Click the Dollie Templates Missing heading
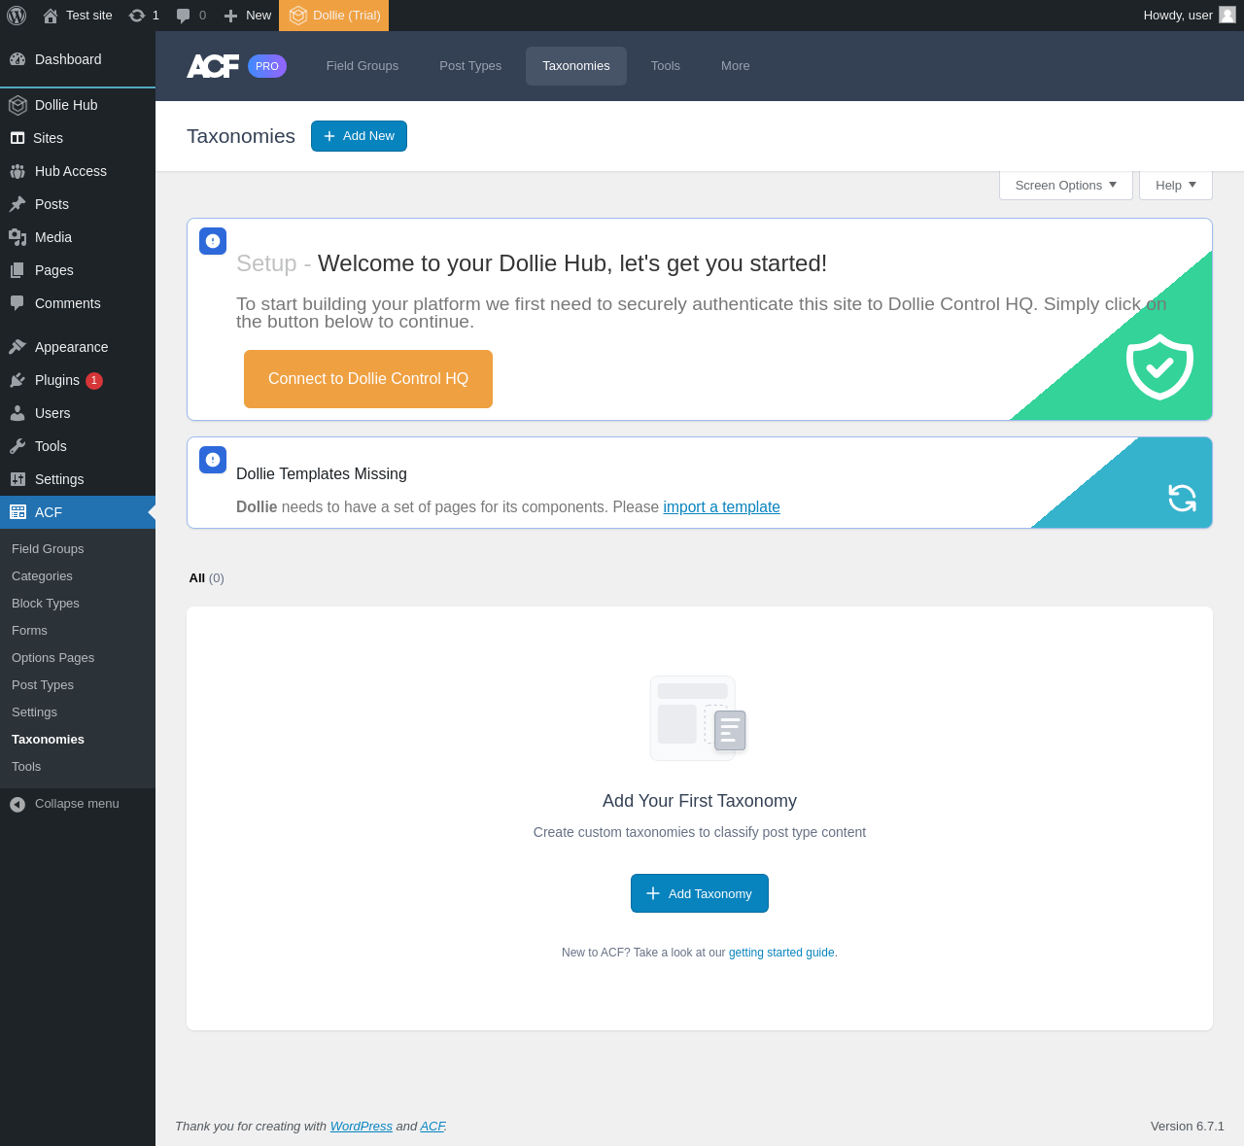 [x=322, y=474]
